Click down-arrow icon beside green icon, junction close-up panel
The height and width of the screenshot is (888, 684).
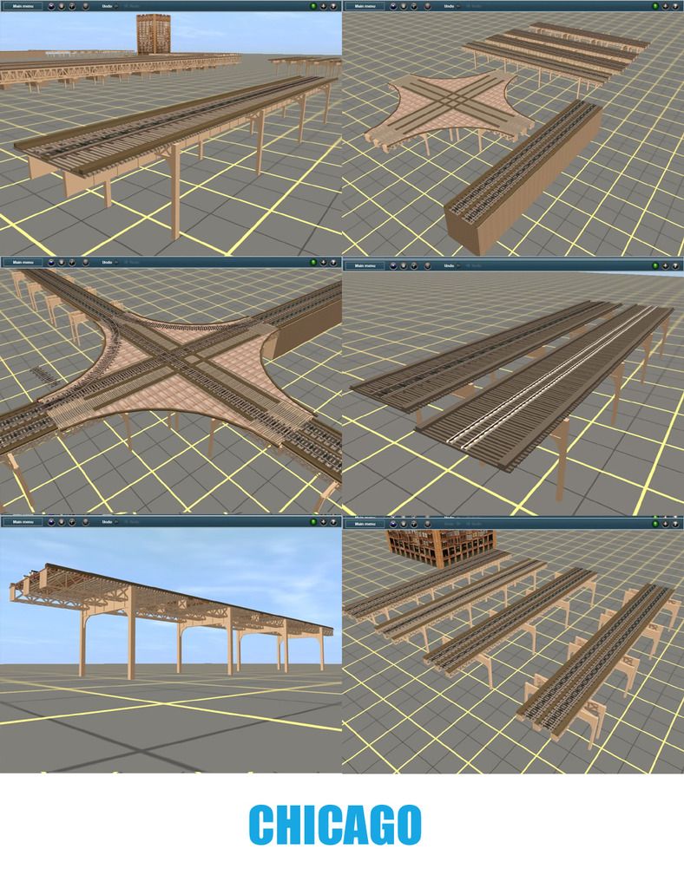(x=323, y=263)
